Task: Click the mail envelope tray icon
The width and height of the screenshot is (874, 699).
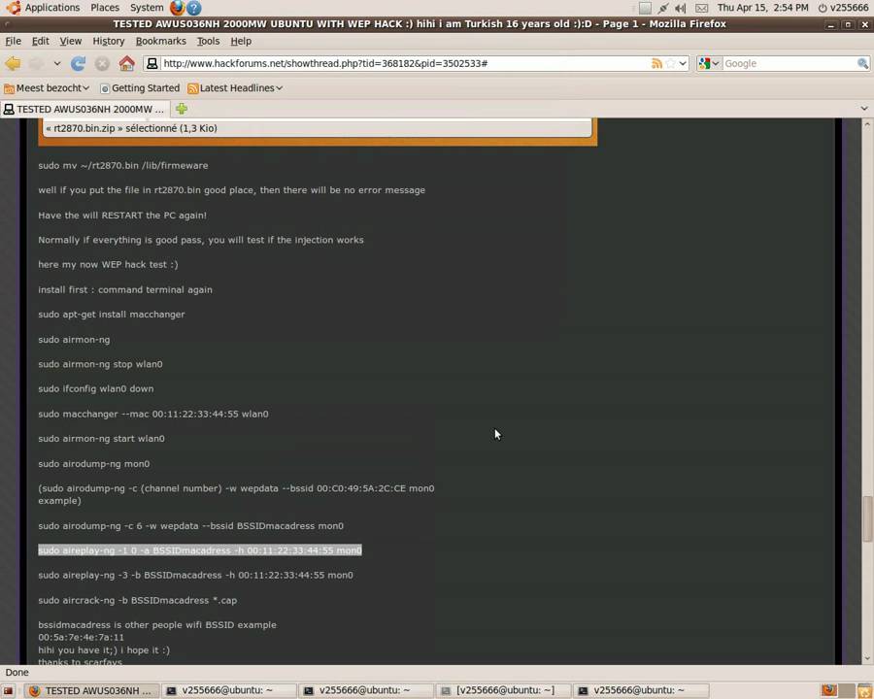Action: pyautogui.click(x=701, y=8)
